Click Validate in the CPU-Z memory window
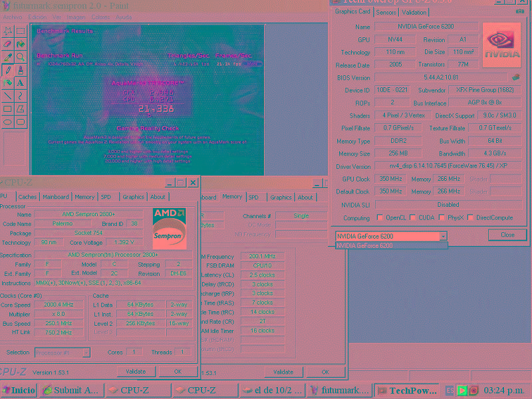 [284, 372]
